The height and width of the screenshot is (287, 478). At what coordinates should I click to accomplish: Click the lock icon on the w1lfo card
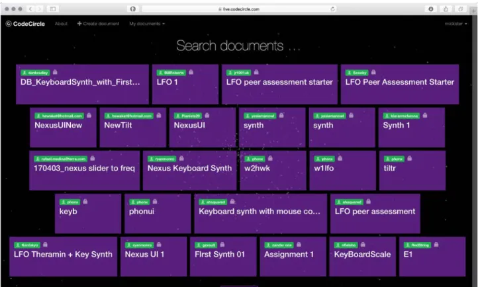point(340,158)
